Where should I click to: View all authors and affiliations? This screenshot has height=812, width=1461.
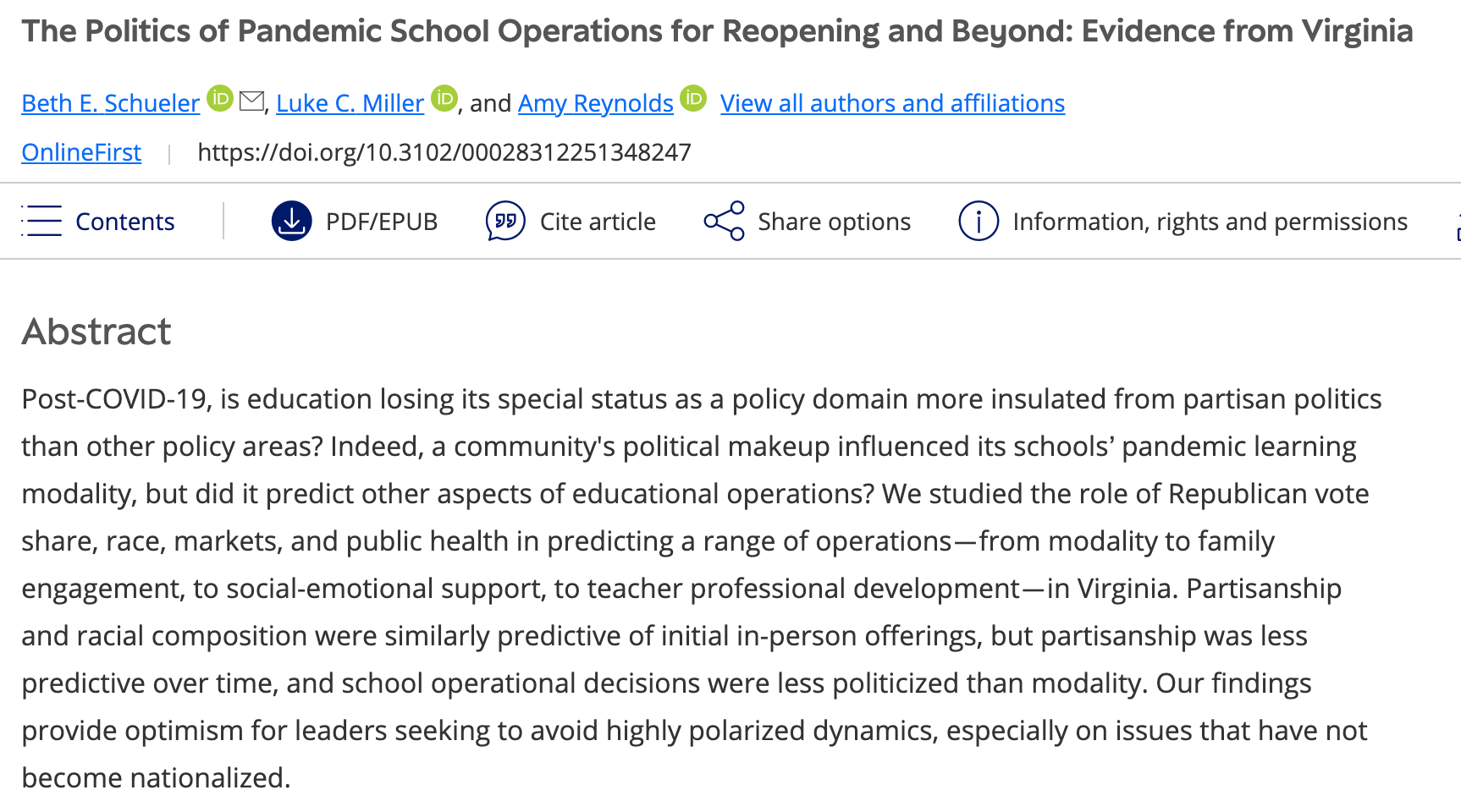coord(892,103)
